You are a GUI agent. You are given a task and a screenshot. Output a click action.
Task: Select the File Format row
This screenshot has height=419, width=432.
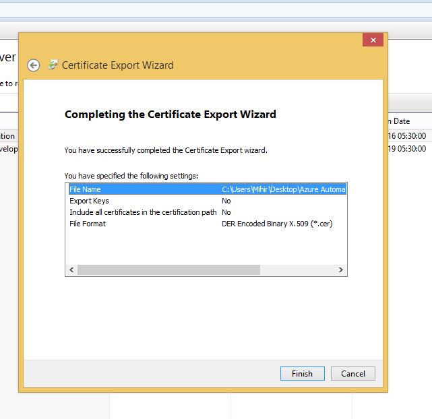point(208,224)
